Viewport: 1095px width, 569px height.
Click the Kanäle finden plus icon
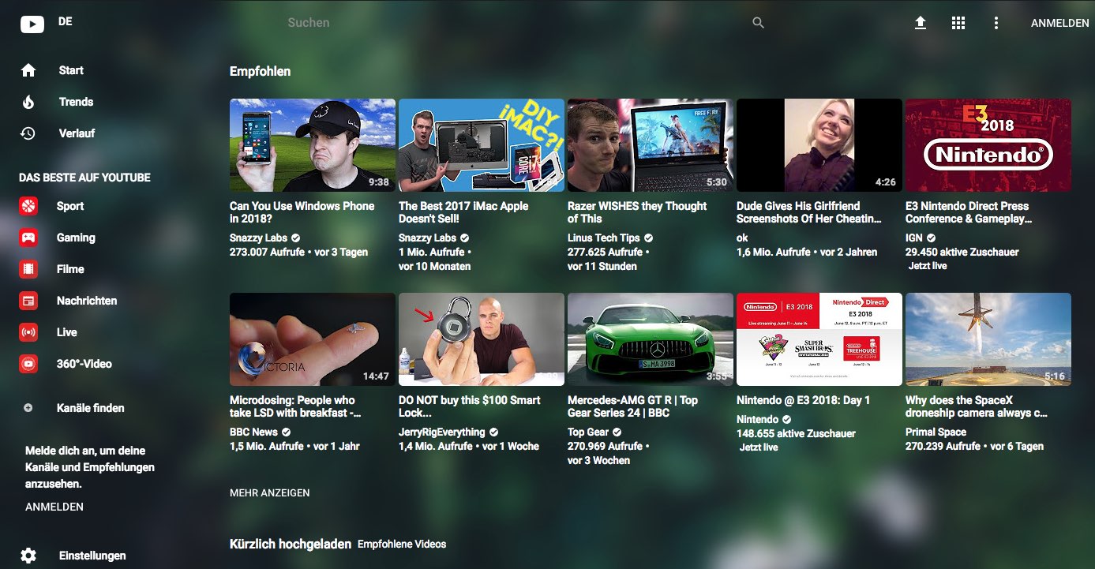[28, 408]
